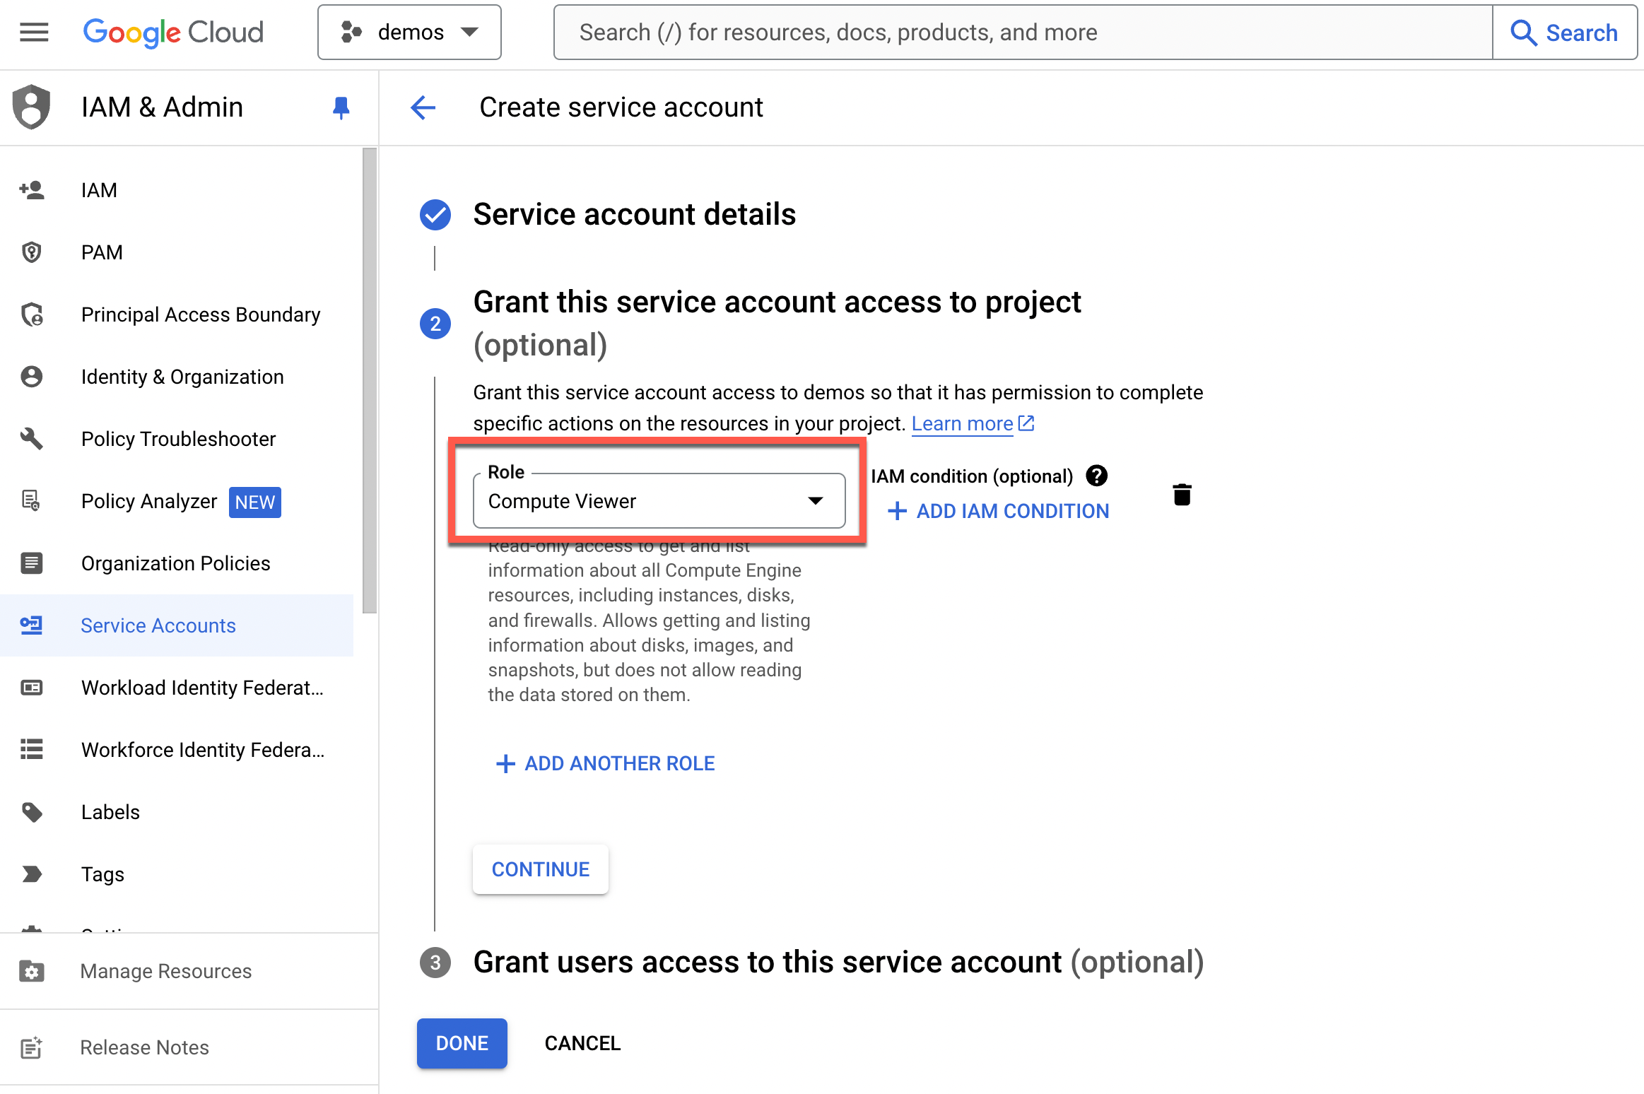
Task: Click the Identity & Organization person icon
Action: (33, 376)
